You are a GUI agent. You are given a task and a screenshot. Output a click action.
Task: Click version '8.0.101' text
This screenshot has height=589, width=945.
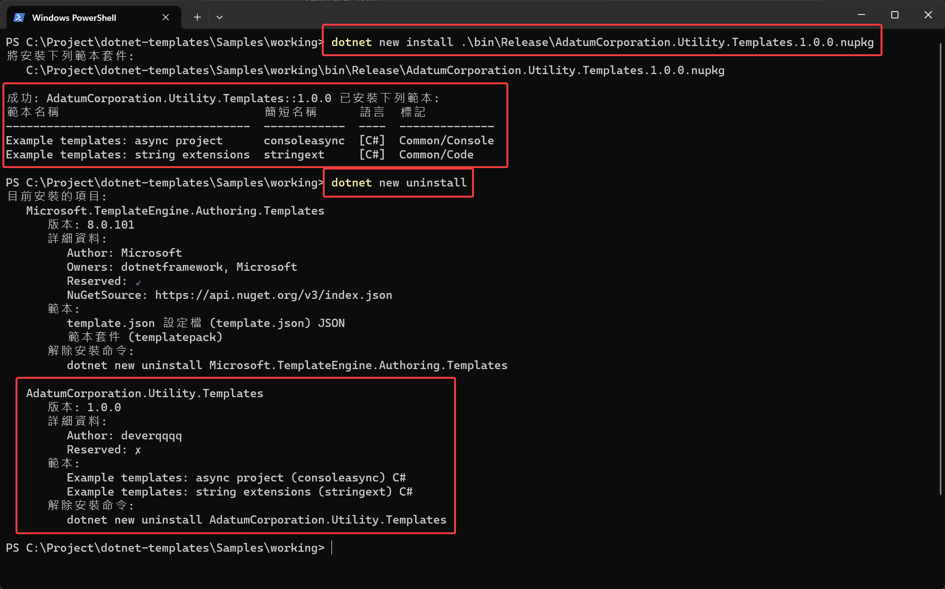(x=110, y=225)
